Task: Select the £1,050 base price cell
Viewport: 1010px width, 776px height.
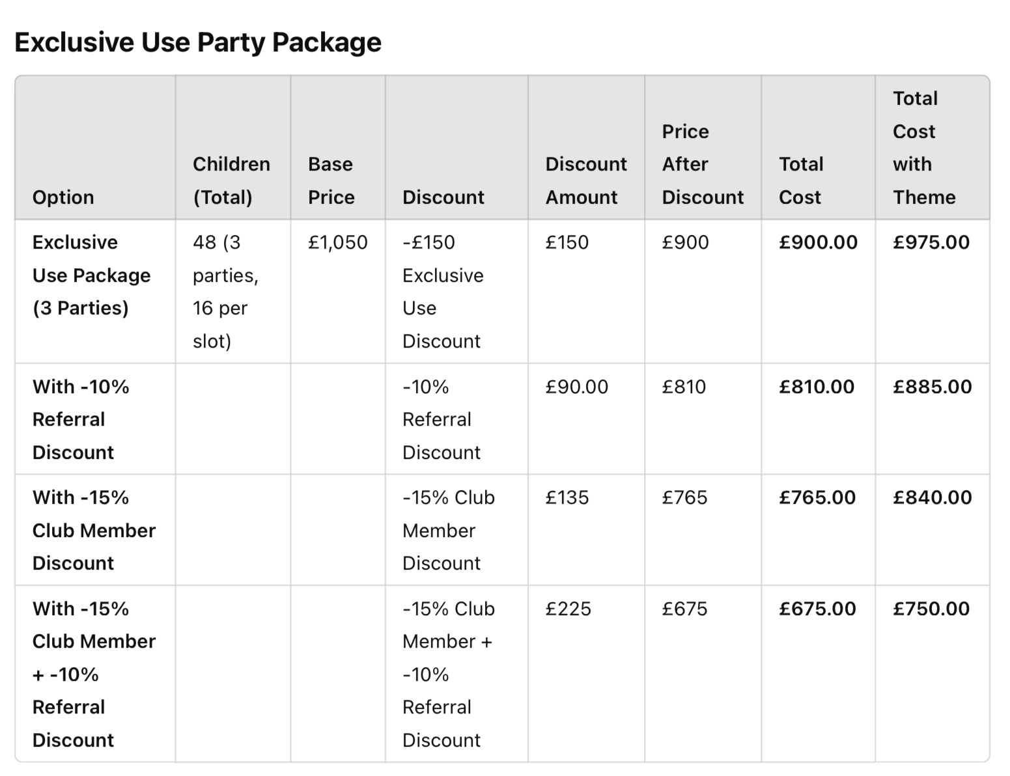Action: 337,242
